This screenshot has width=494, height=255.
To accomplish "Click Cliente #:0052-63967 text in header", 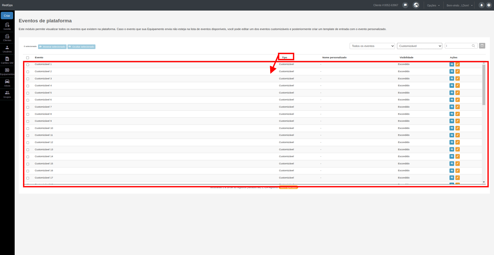I will [x=386, y=5].
